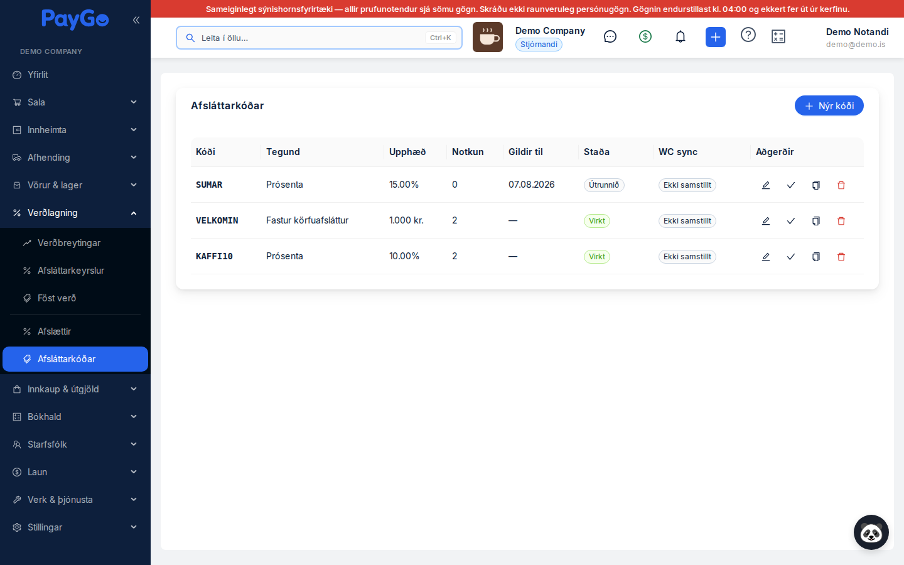Viewport: 904px width, 565px height.
Task: Open Verðbreytingar submenu item
Action: pos(75,243)
